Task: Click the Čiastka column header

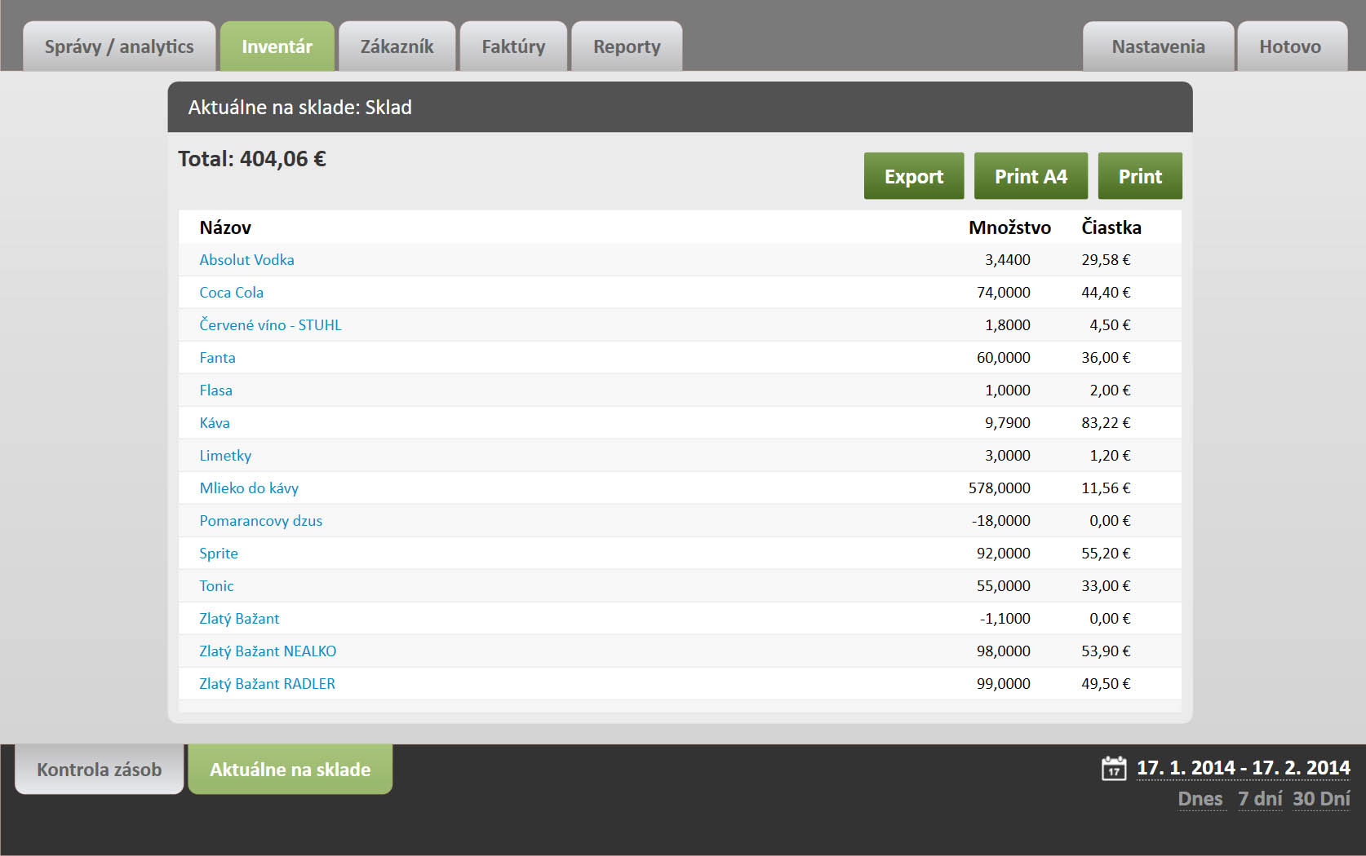Action: coord(1111,227)
